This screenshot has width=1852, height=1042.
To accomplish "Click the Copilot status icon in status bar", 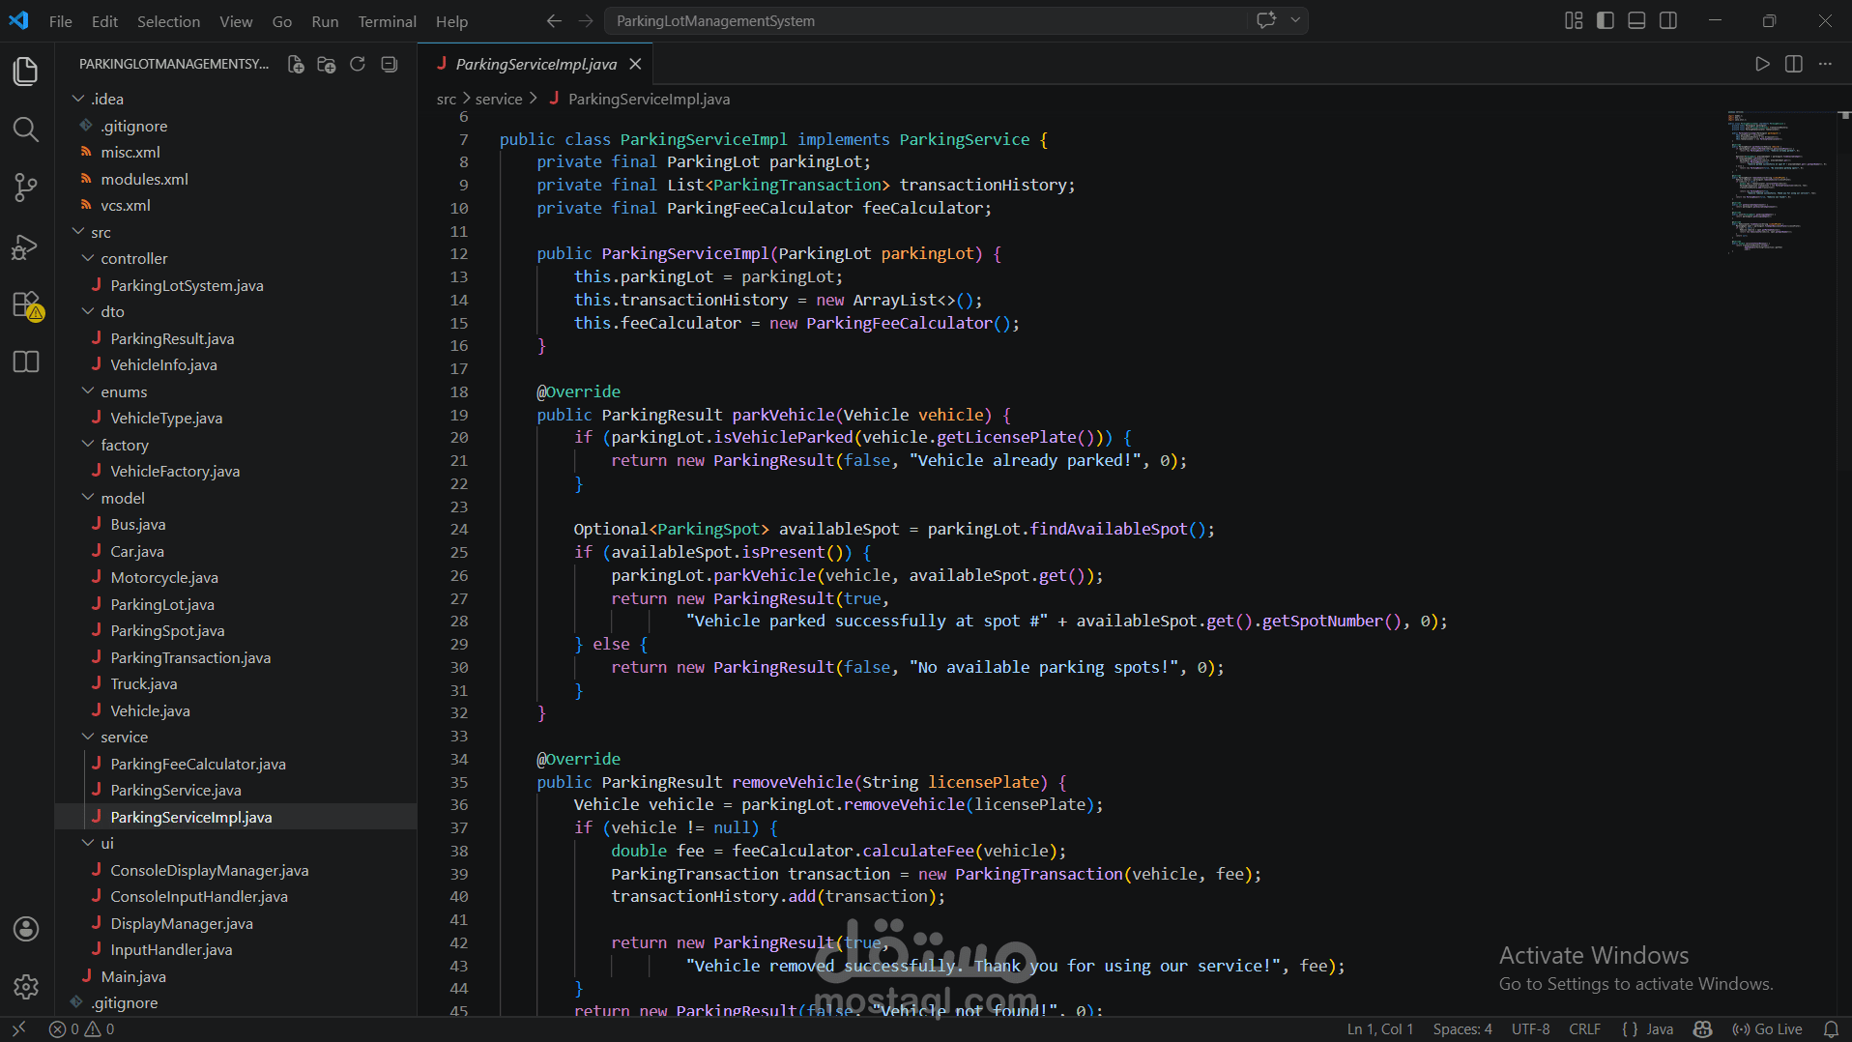I will (x=1703, y=1029).
